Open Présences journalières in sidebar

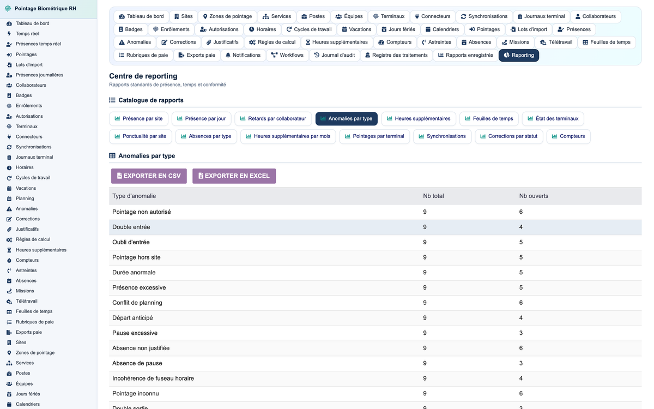[49, 75]
